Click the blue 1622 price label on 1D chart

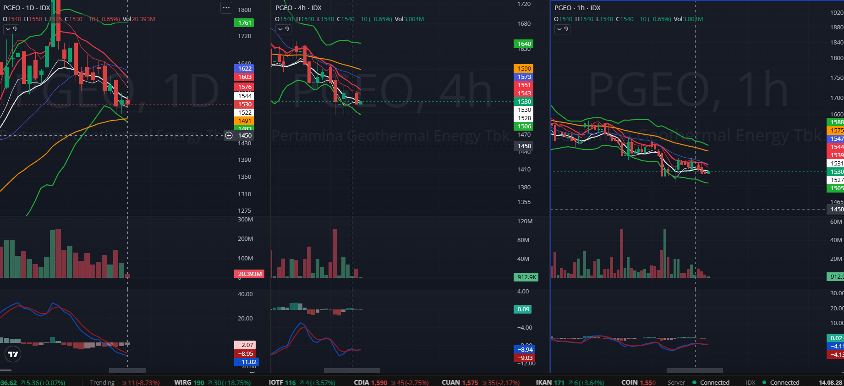pos(245,68)
